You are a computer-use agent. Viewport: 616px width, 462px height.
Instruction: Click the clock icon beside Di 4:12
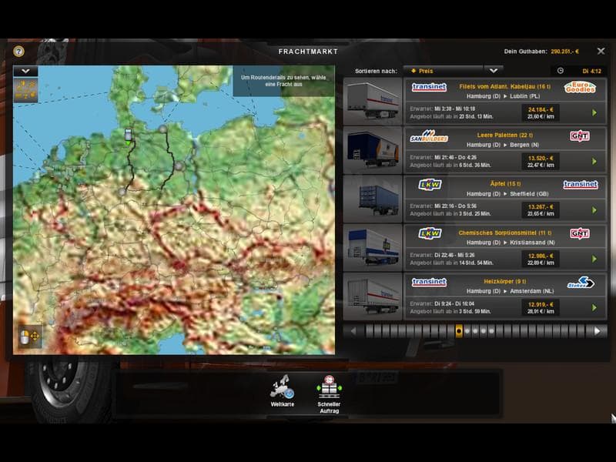tap(561, 71)
